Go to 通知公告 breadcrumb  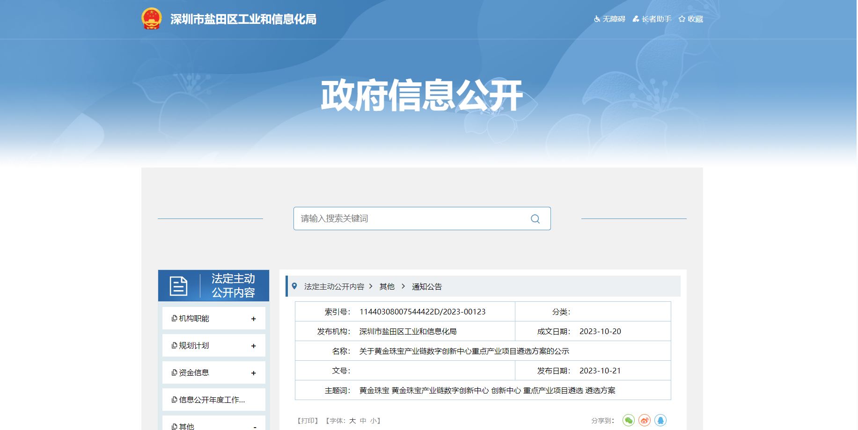coord(426,286)
